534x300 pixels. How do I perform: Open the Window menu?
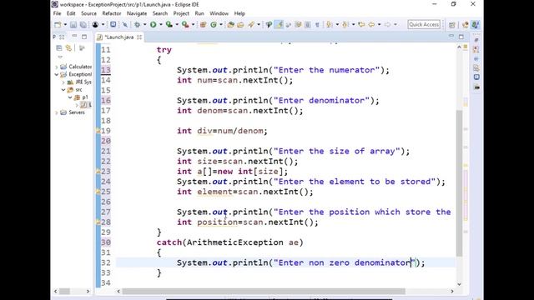219,13
